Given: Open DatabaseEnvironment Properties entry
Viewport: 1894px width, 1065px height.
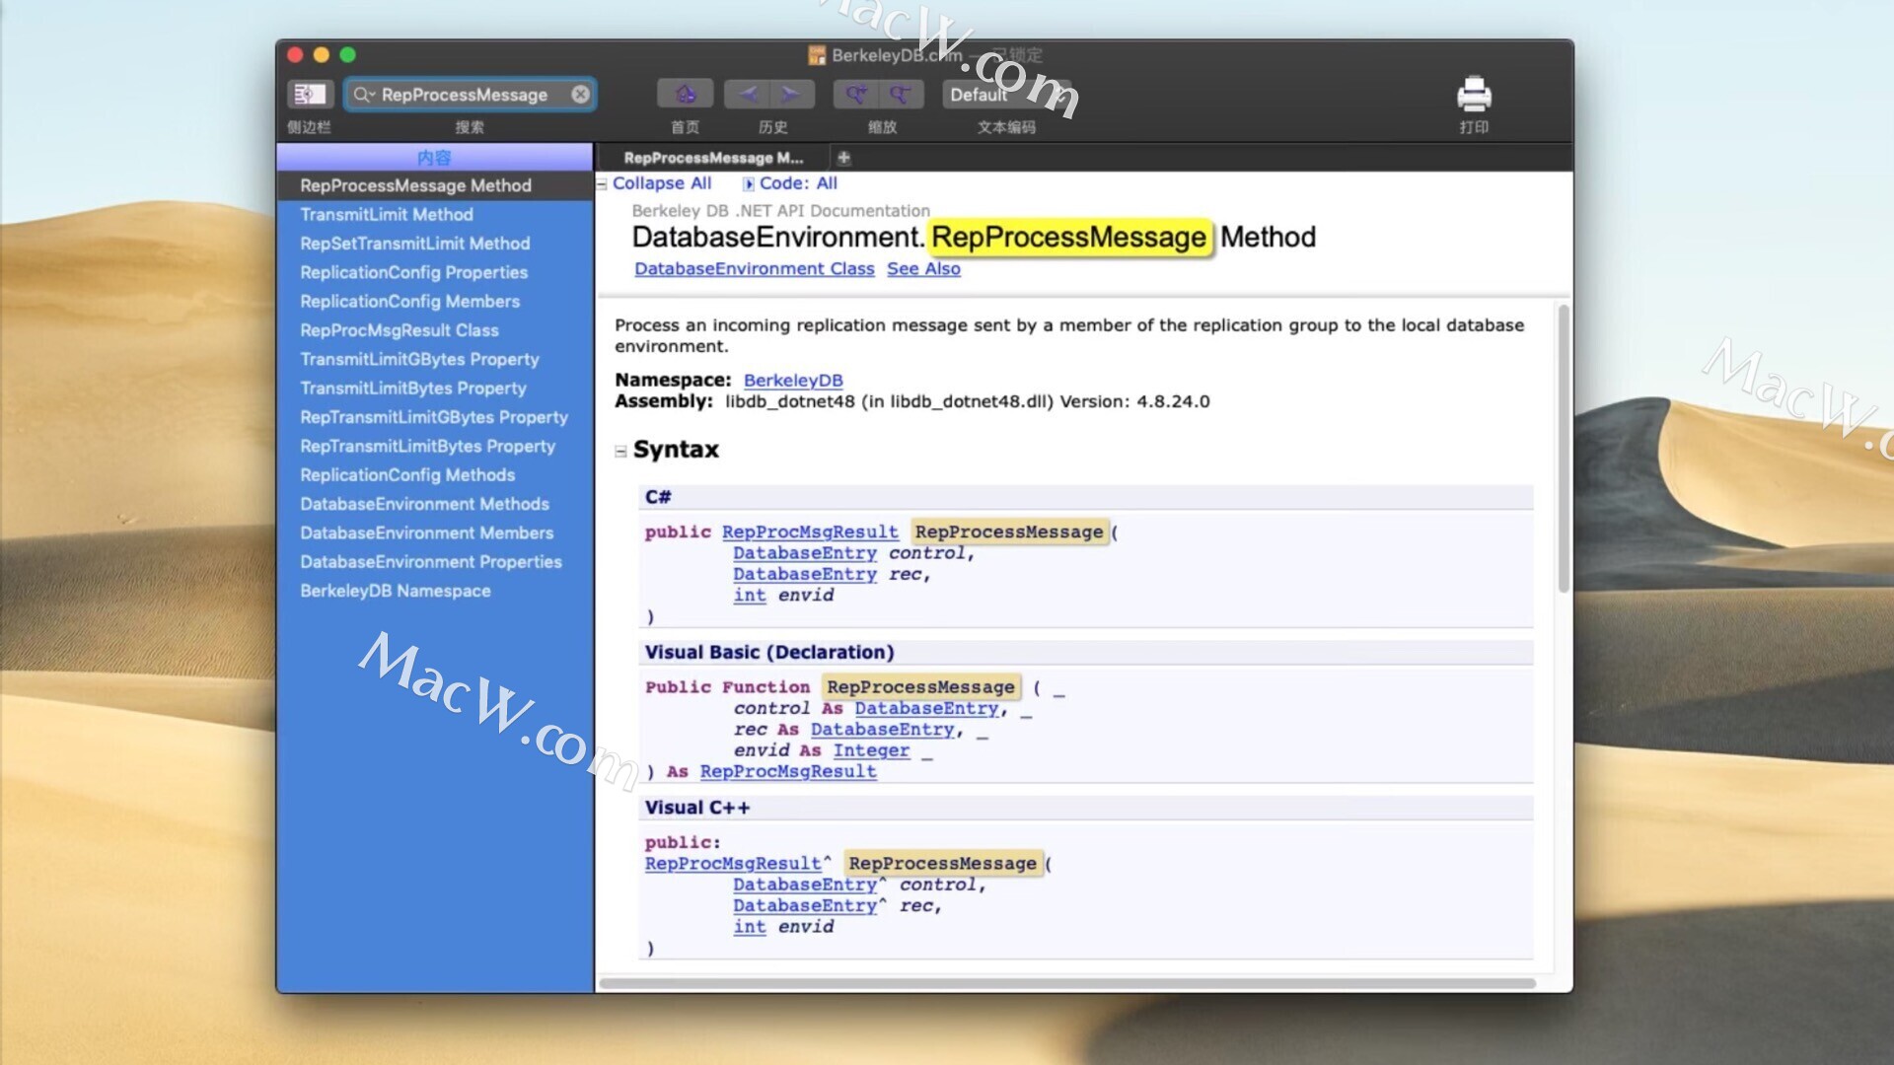Looking at the screenshot, I should pos(434,561).
